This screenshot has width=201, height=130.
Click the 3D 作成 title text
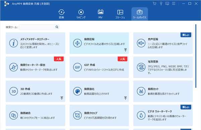25,89
